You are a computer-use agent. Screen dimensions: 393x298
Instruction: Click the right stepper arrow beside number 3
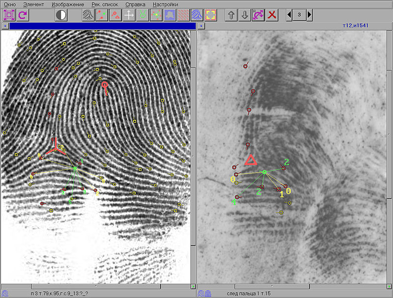(x=309, y=15)
